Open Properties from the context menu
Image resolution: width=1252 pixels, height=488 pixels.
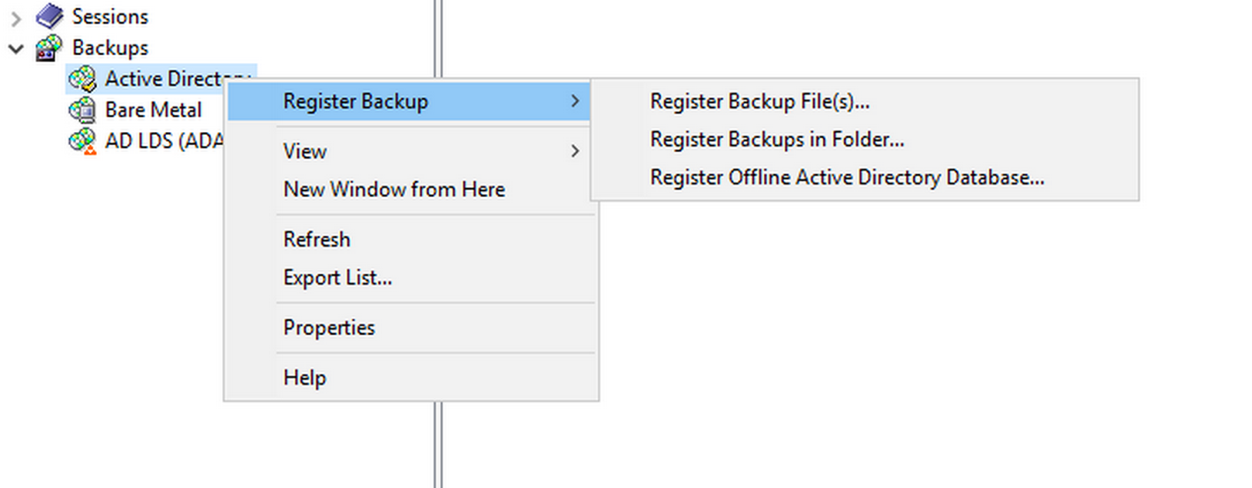(329, 328)
